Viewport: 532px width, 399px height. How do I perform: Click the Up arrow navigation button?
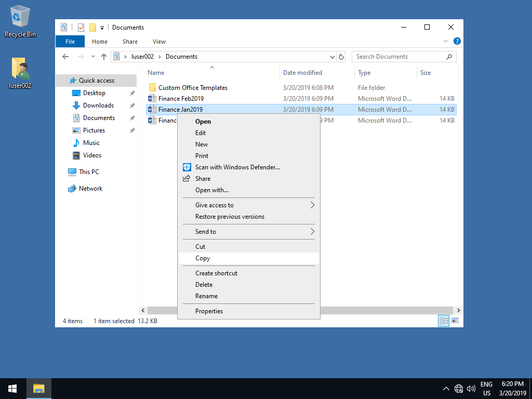point(104,57)
